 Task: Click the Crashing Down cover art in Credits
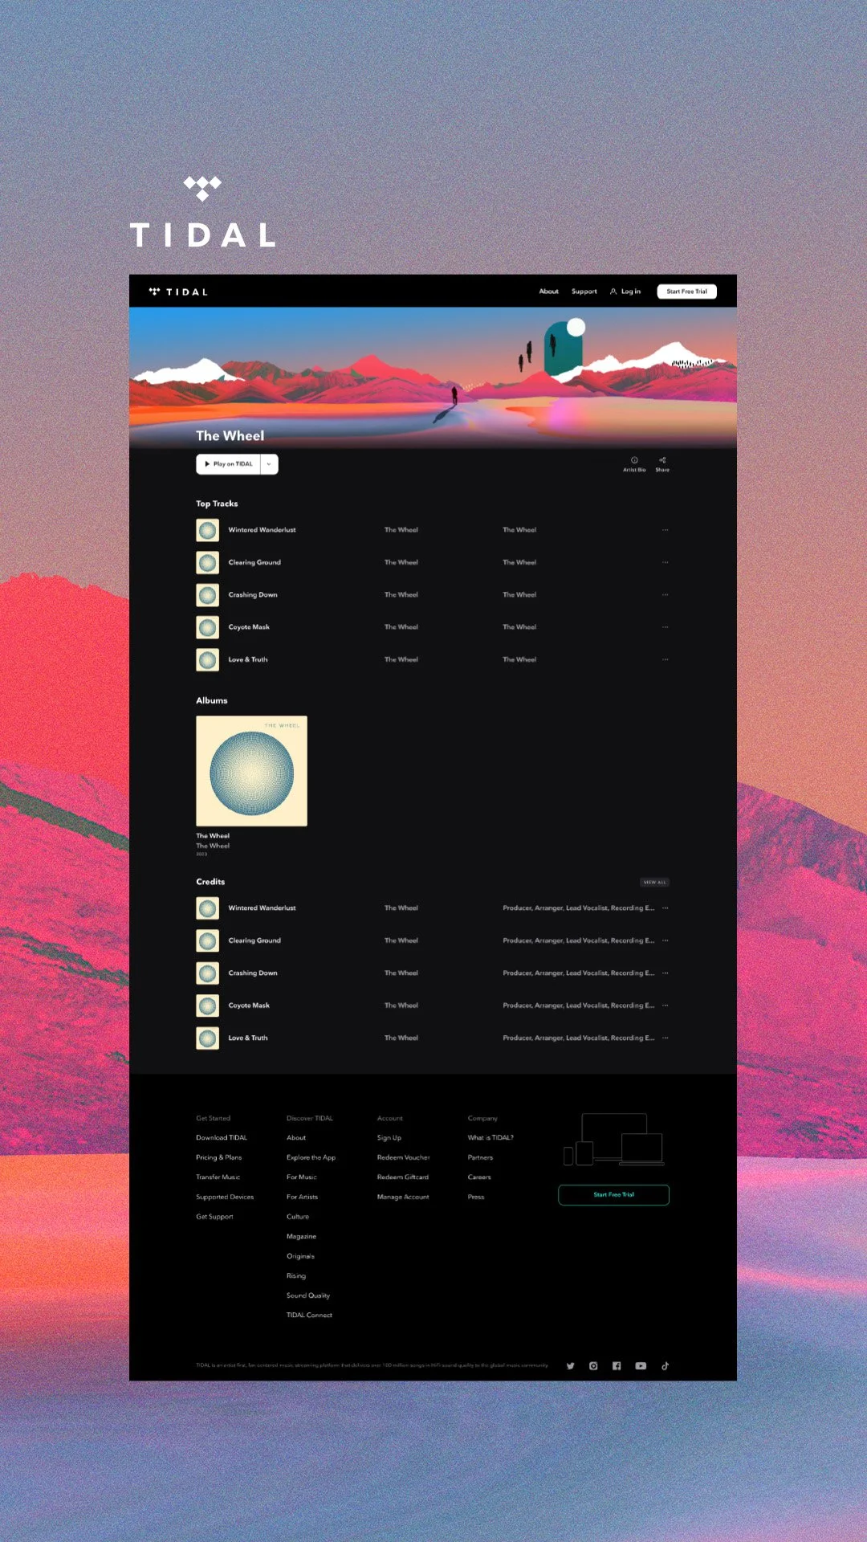coord(208,973)
